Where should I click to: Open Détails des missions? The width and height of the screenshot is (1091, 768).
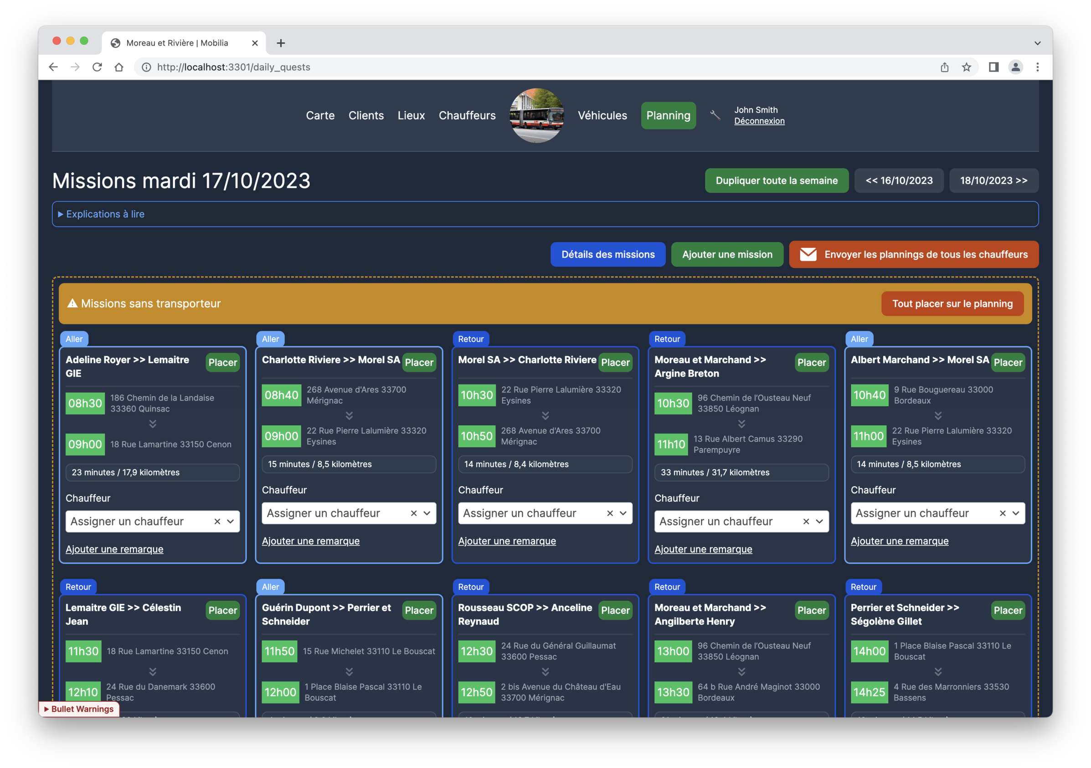608,254
